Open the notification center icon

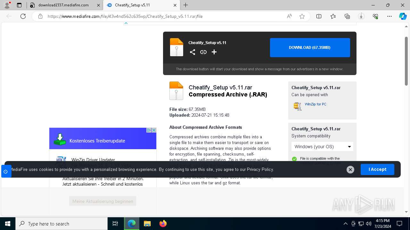[x=399, y=224]
